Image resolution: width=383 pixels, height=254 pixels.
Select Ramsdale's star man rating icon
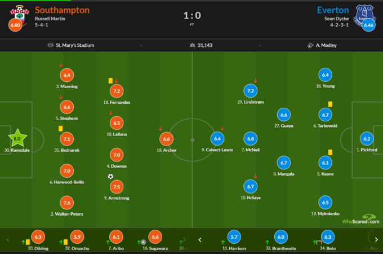click(17, 138)
